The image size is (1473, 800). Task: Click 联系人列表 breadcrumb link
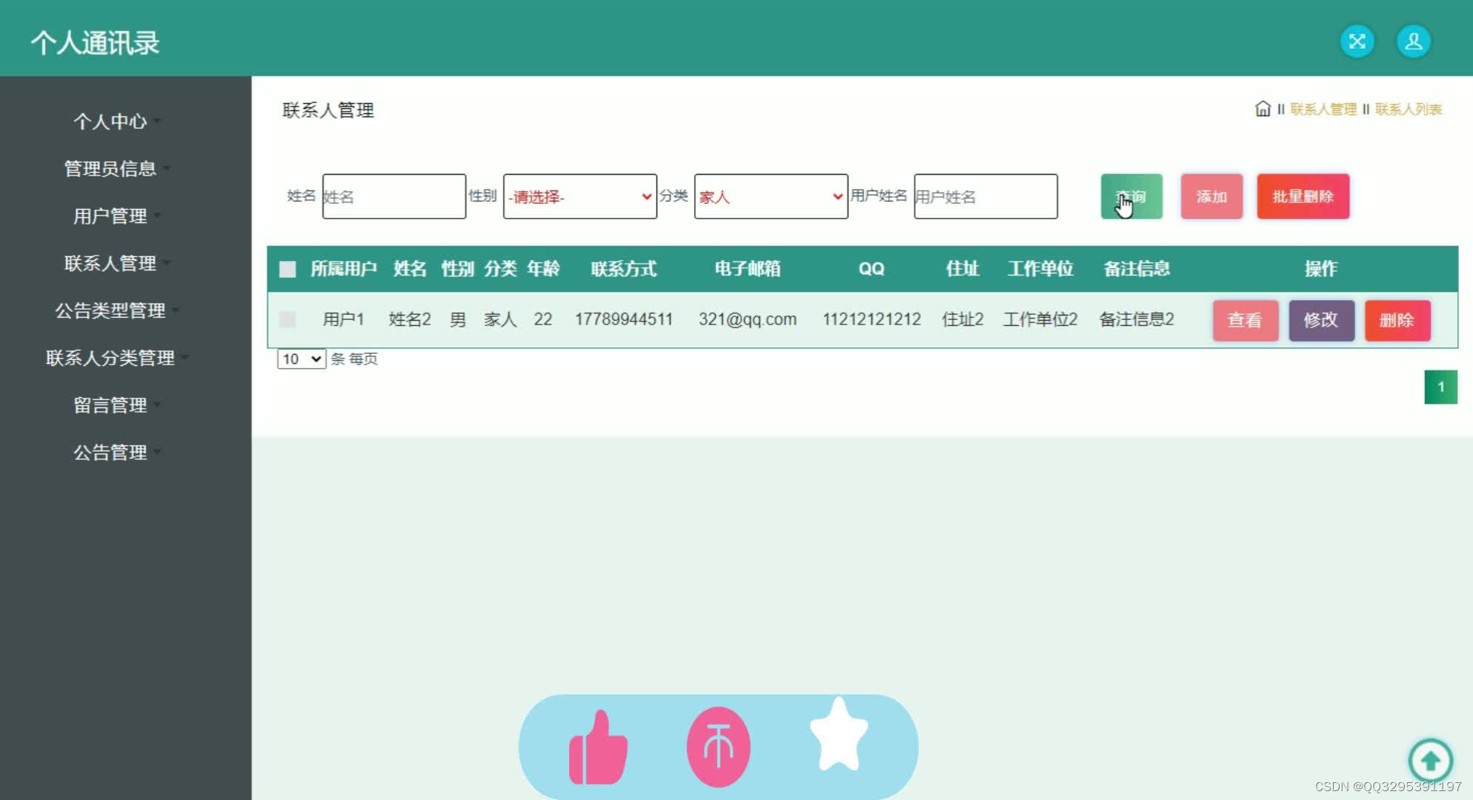tap(1409, 110)
